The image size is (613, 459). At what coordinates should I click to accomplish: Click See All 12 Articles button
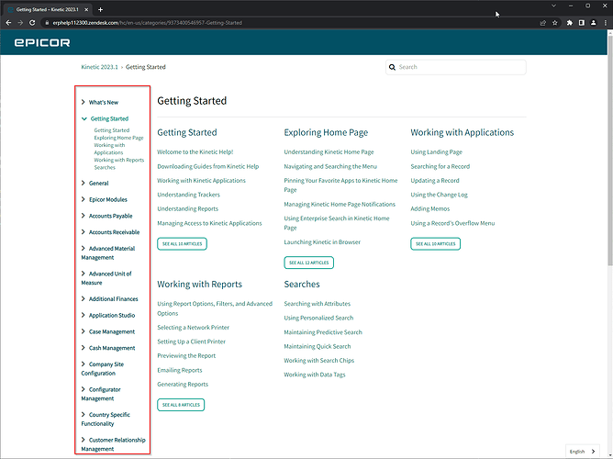click(309, 263)
